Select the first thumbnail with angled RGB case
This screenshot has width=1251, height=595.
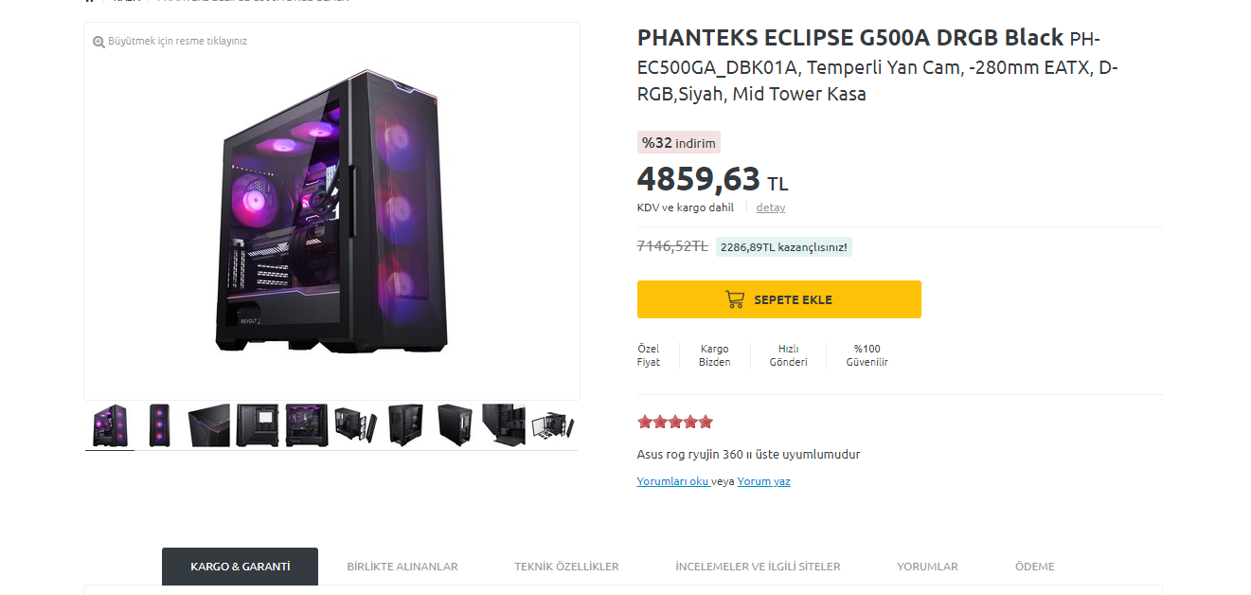tap(110, 425)
